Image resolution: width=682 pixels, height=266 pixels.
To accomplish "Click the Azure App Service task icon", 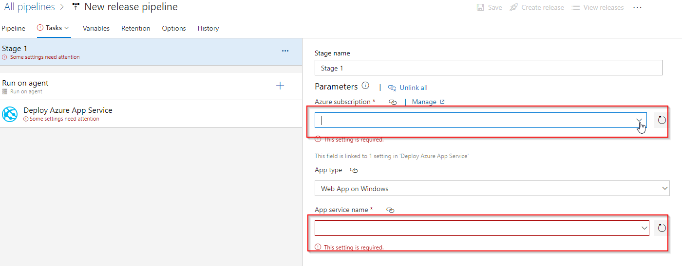I will (x=10, y=114).
